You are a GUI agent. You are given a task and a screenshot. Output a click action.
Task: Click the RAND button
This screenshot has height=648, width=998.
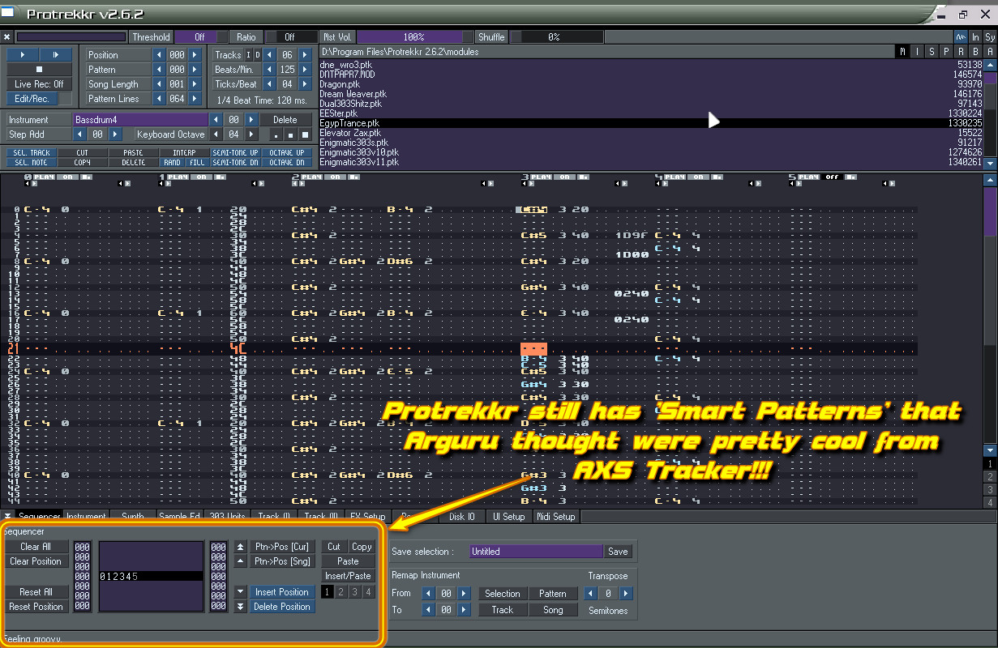tap(172, 162)
